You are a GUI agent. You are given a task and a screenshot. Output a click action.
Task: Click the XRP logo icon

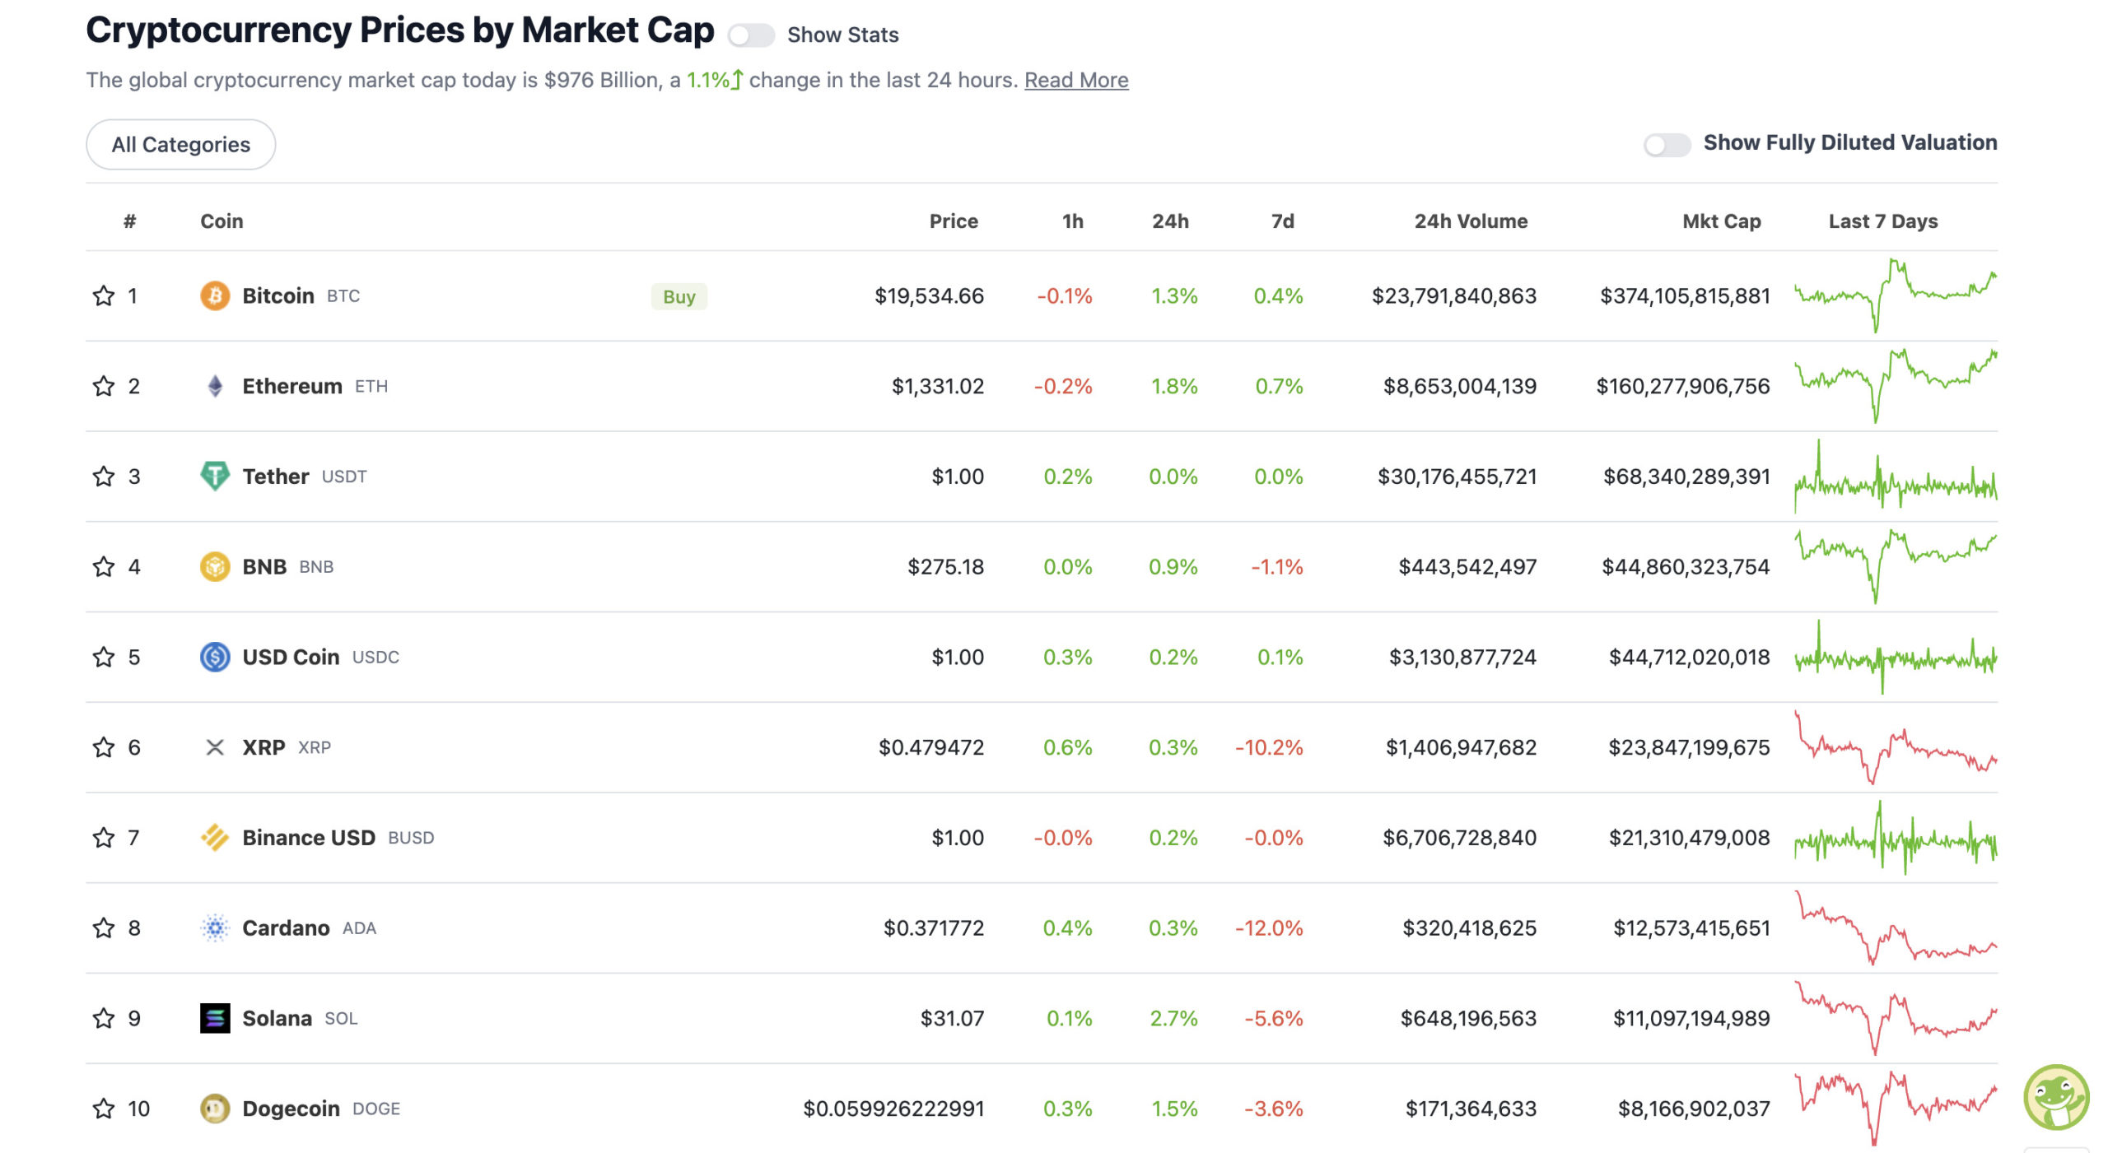coord(215,747)
